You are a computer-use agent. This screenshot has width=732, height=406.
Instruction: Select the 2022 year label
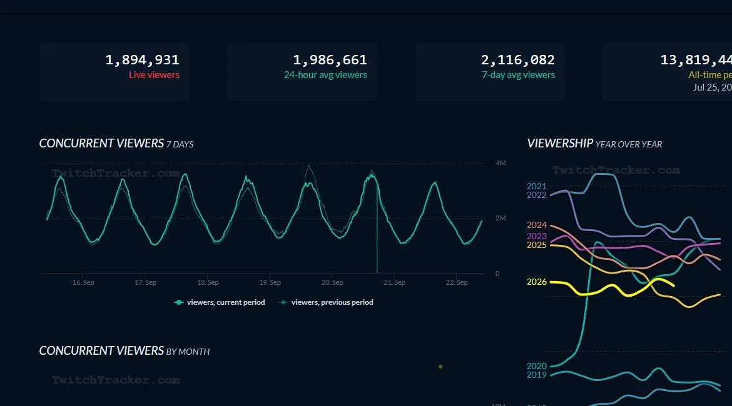[x=536, y=196]
